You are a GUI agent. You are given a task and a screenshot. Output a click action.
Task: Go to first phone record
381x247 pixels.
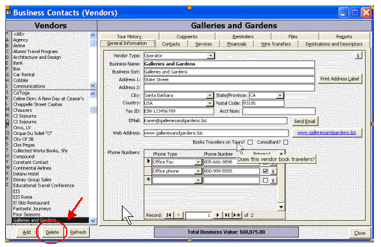(x=169, y=215)
